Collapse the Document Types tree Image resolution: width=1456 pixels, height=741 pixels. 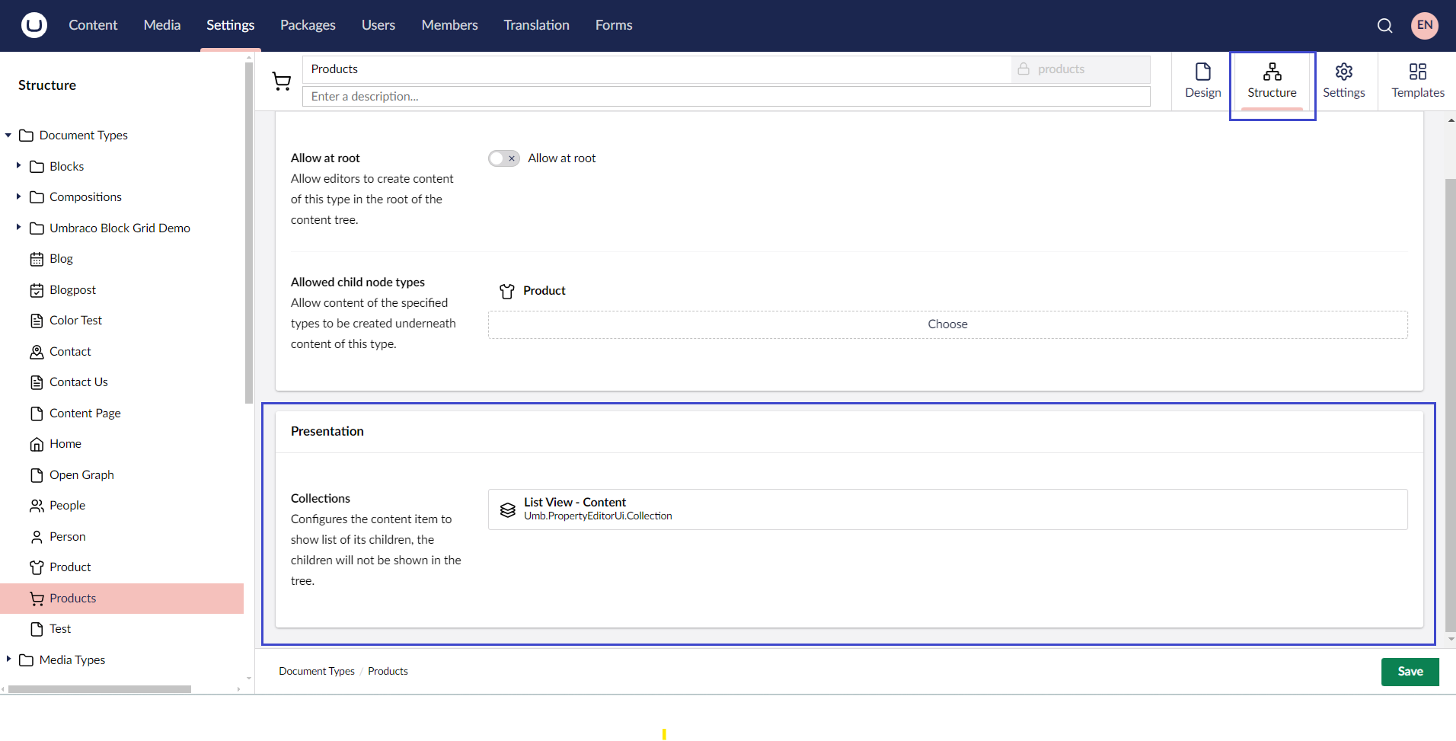tap(8, 135)
